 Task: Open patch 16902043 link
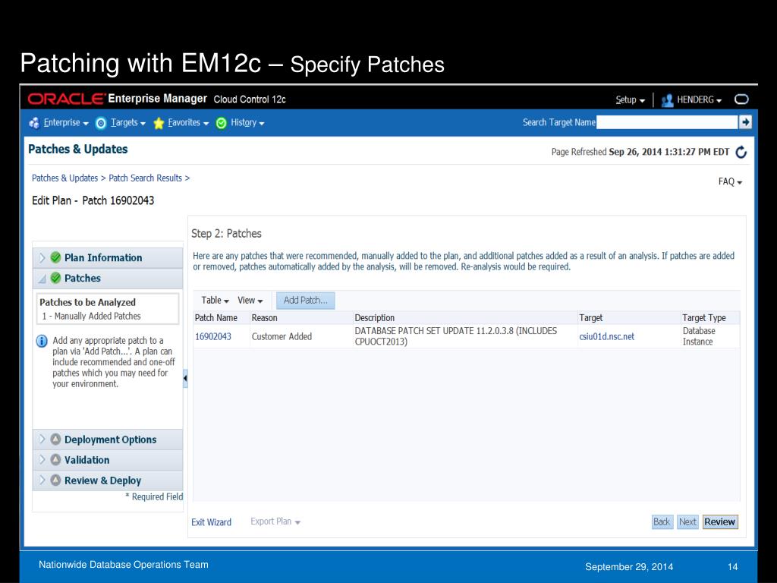(x=213, y=336)
